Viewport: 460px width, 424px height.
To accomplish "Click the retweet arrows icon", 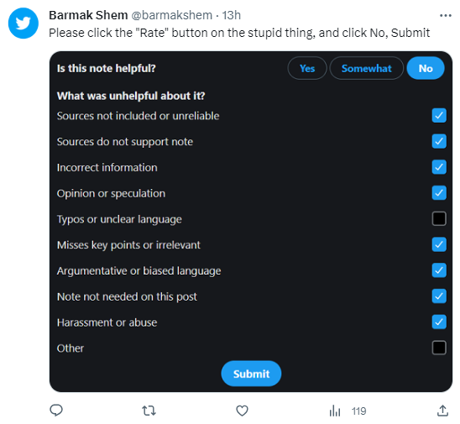I will 149,411.
